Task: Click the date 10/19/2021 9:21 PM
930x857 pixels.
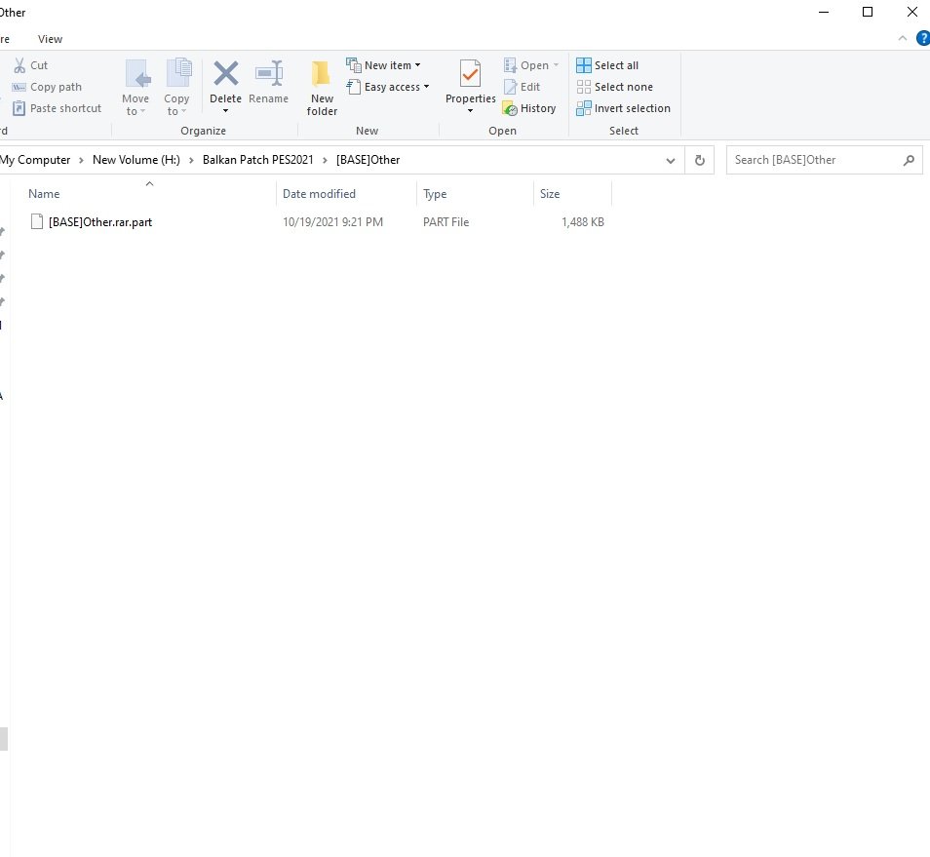Action: coord(332,222)
